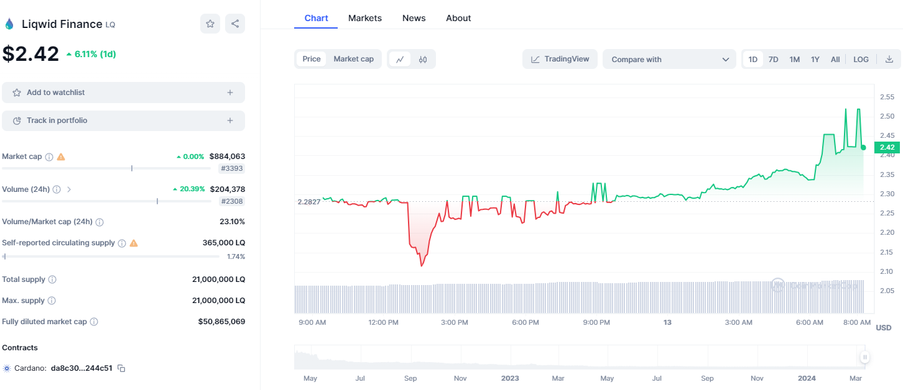This screenshot has height=390, width=903.
Task: Click the current price 2.42 label
Action: click(887, 147)
